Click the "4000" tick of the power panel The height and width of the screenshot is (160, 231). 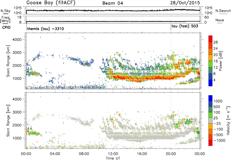pyautogui.click(x=17, y=40)
